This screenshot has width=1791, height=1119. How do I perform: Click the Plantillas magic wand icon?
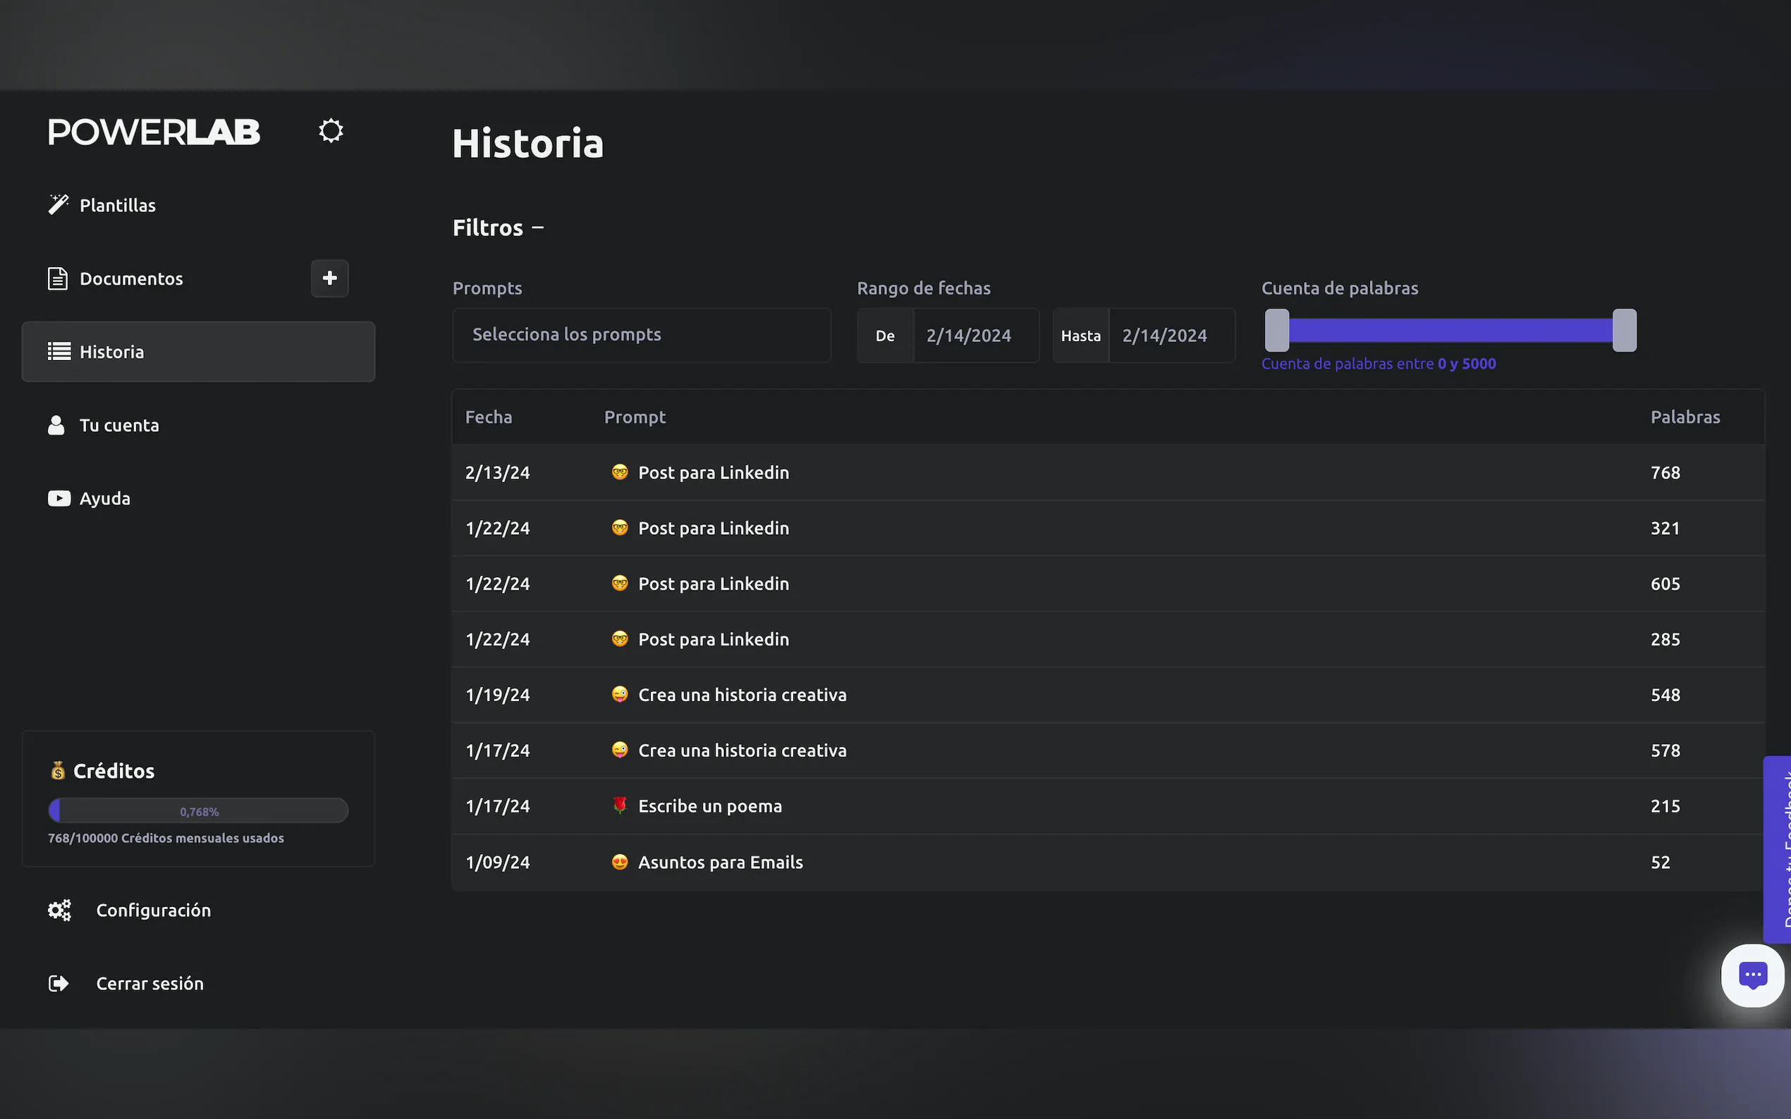[x=59, y=205]
